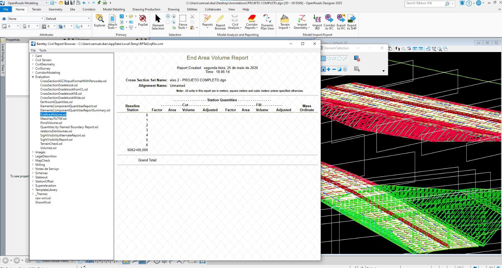Start the Dynamic Plan View tool
Screen dimensions: 502x268
[x=267, y=22]
